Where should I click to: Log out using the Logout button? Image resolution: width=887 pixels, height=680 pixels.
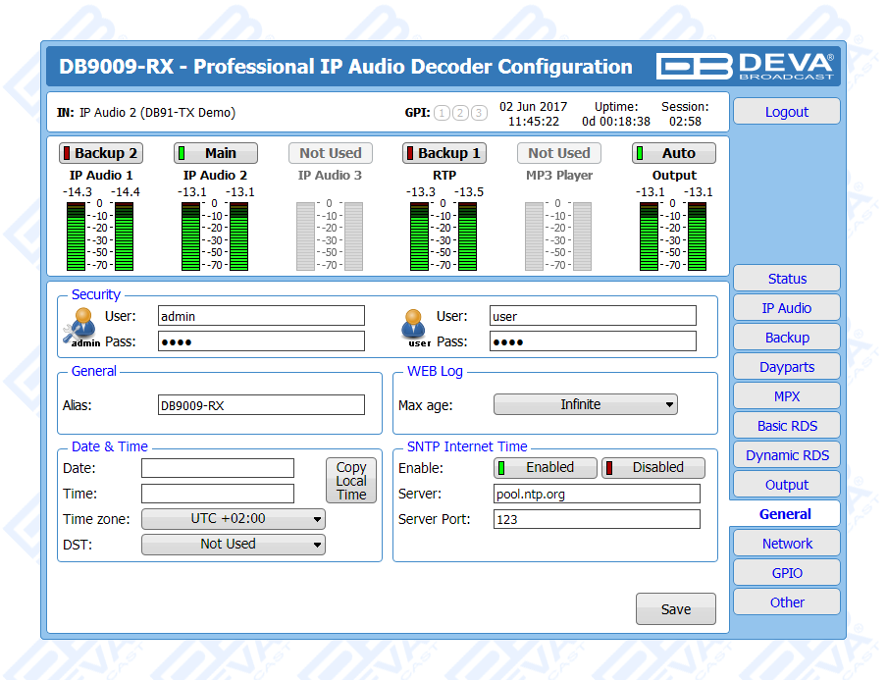tap(787, 112)
